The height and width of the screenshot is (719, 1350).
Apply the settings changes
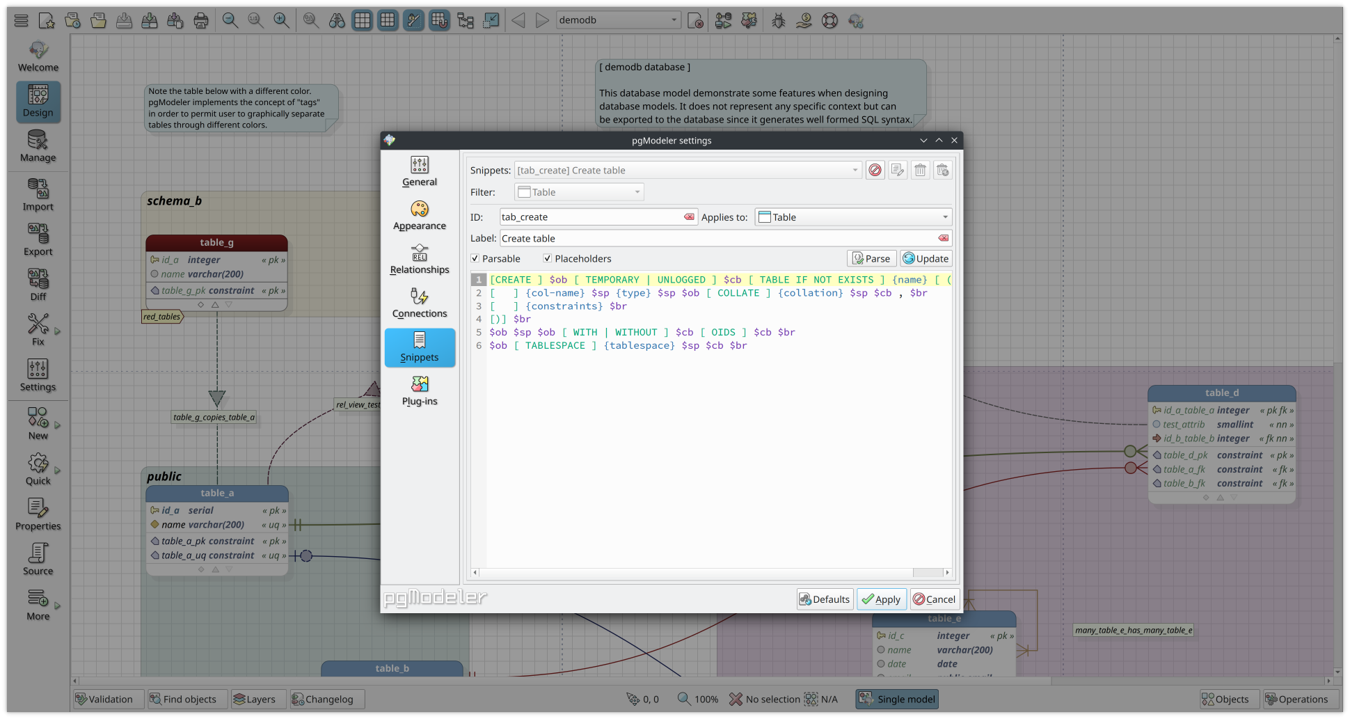882,599
